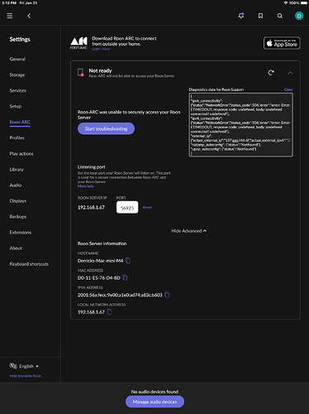Screen dimensions: 309x414
Task: Open the profile avatar D
Action: click(299, 16)
